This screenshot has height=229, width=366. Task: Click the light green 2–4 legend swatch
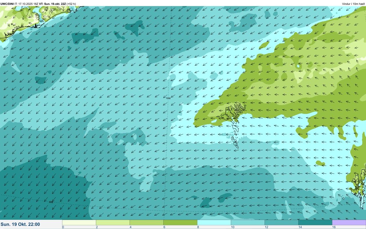pos(113,222)
